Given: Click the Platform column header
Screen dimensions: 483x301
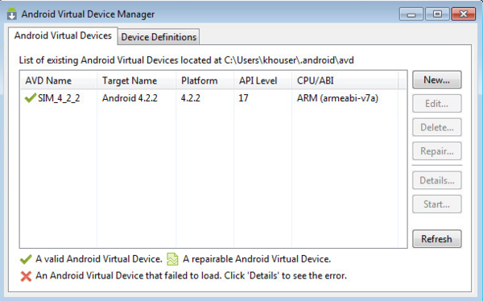Looking at the screenshot, I should coord(204,80).
